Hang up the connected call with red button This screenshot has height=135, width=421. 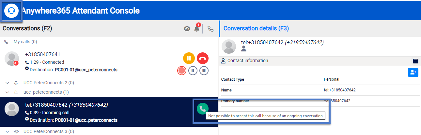pyautogui.click(x=203, y=59)
